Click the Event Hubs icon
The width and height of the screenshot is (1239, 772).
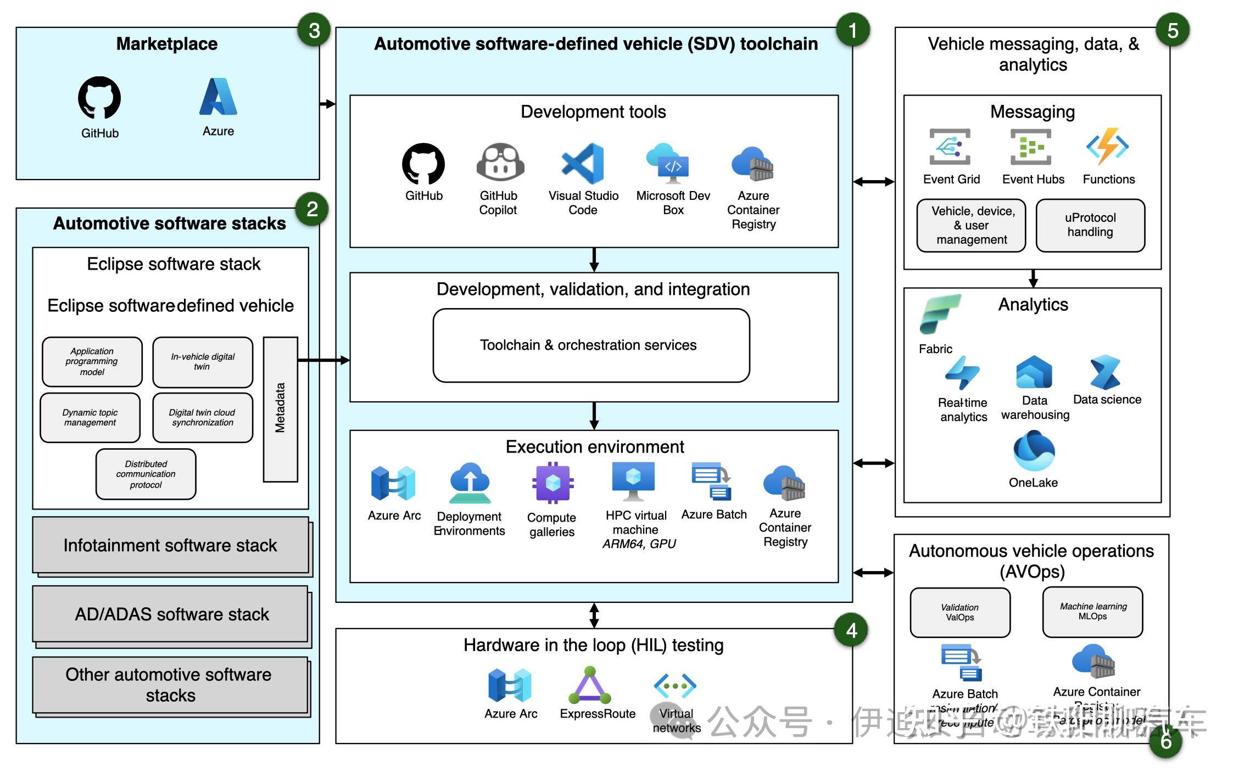pyautogui.click(x=1031, y=147)
